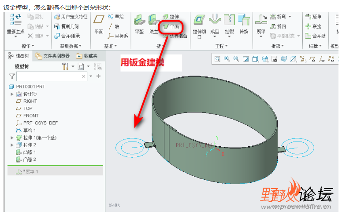Create a datum Axis (轴)
The width and height of the screenshot is (342, 214).
[114, 26]
